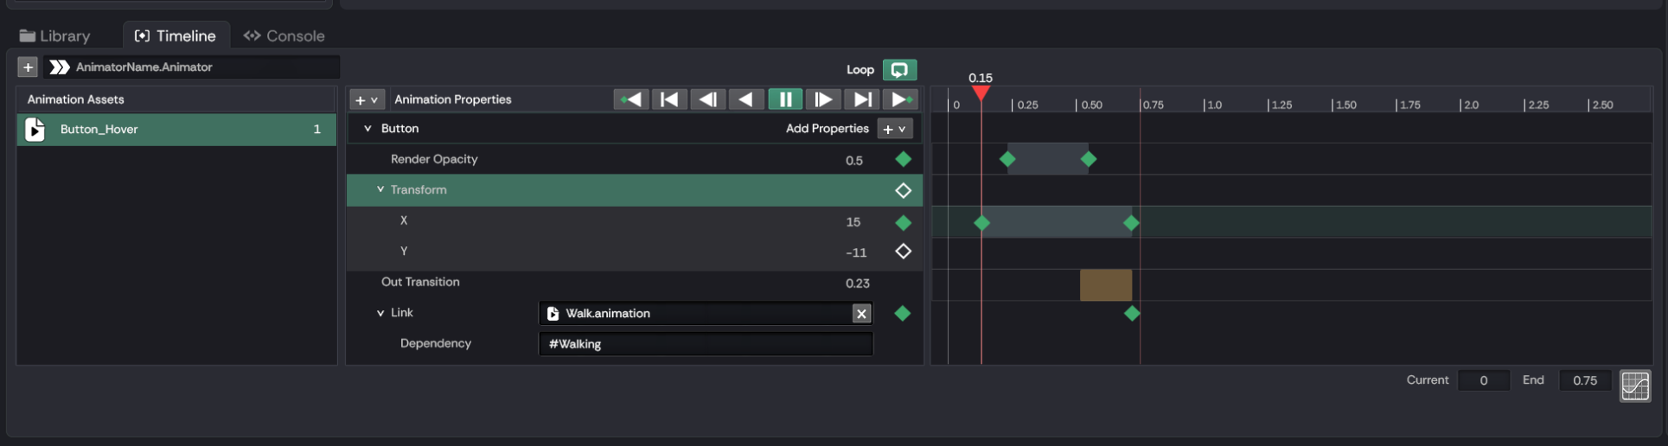Toggle the Y property keyframe diamond
This screenshot has height=446, width=1668.
(x=903, y=252)
